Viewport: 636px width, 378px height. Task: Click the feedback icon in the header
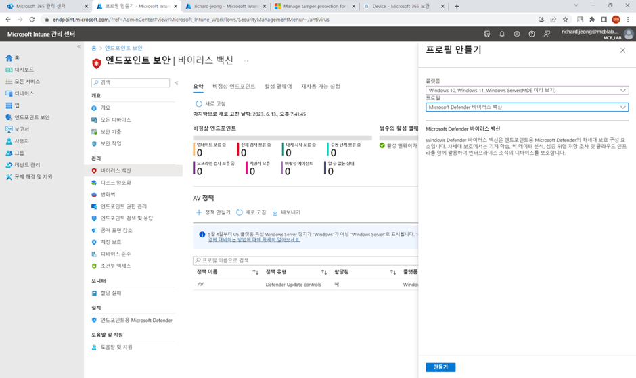click(x=547, y=34)
